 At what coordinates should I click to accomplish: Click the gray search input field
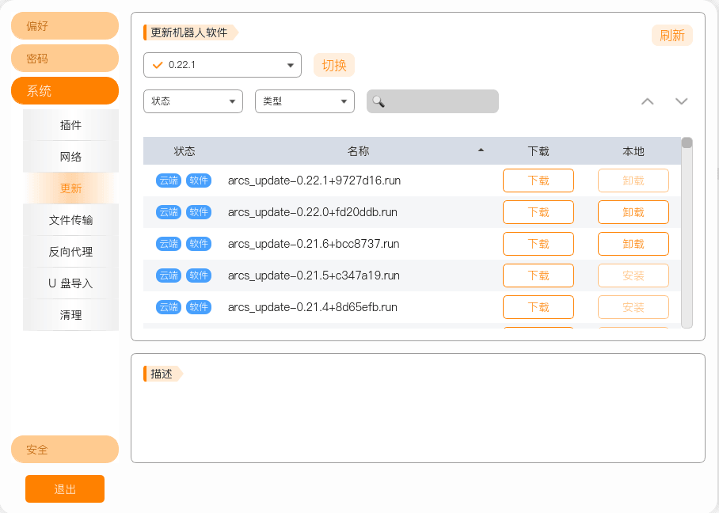coord(432,101)
